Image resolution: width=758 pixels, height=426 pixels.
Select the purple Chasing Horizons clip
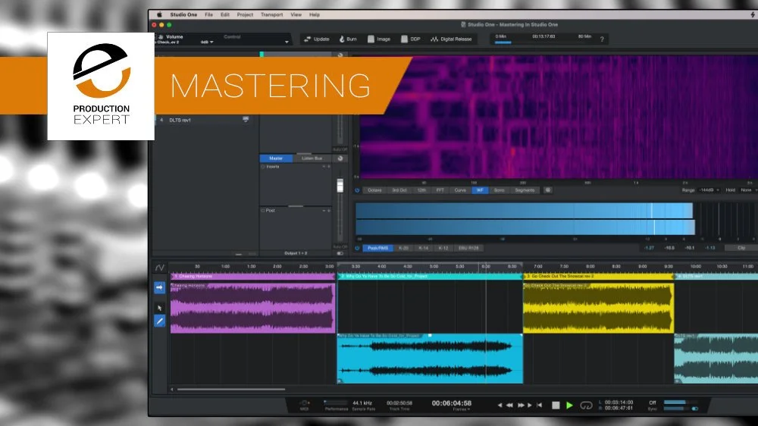pyautogui.click(x=252, y=308)
